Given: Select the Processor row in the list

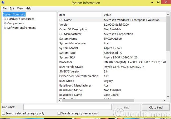Looking at the screenshot, I should tap(112, 62).
